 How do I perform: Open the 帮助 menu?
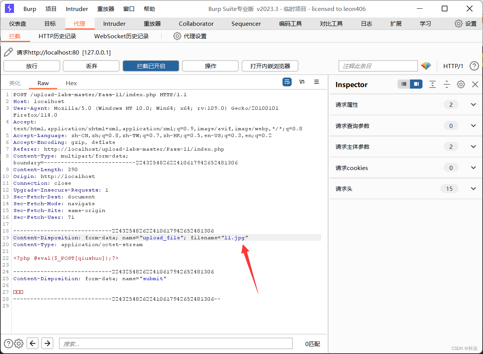click(x=149, y=9)
